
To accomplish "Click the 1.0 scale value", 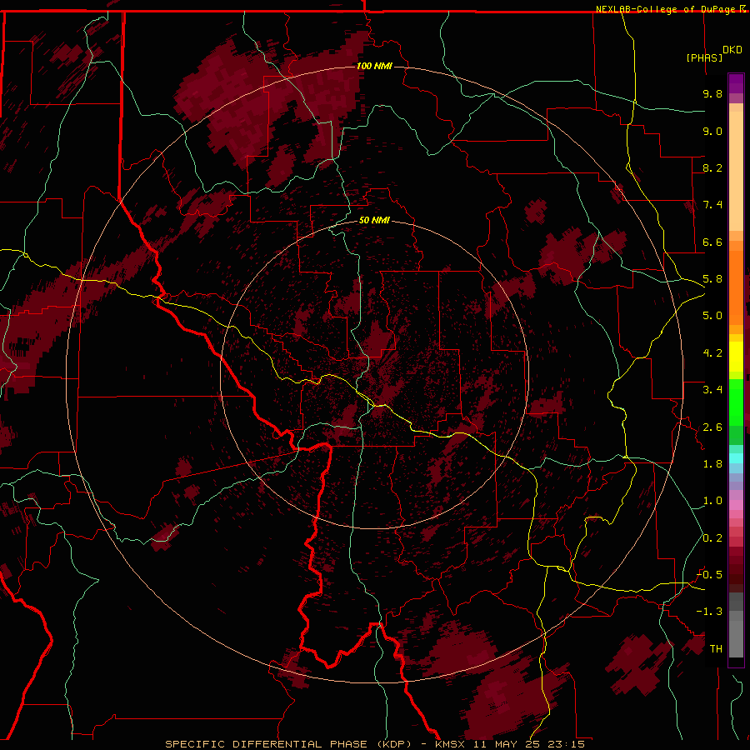I will pos(712,501).
